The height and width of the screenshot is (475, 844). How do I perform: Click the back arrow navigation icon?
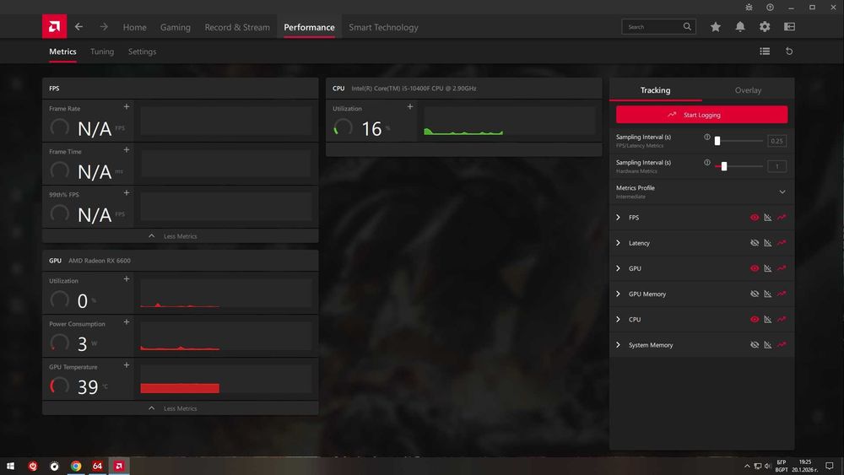pyautogui.click(x=79, y=27)
